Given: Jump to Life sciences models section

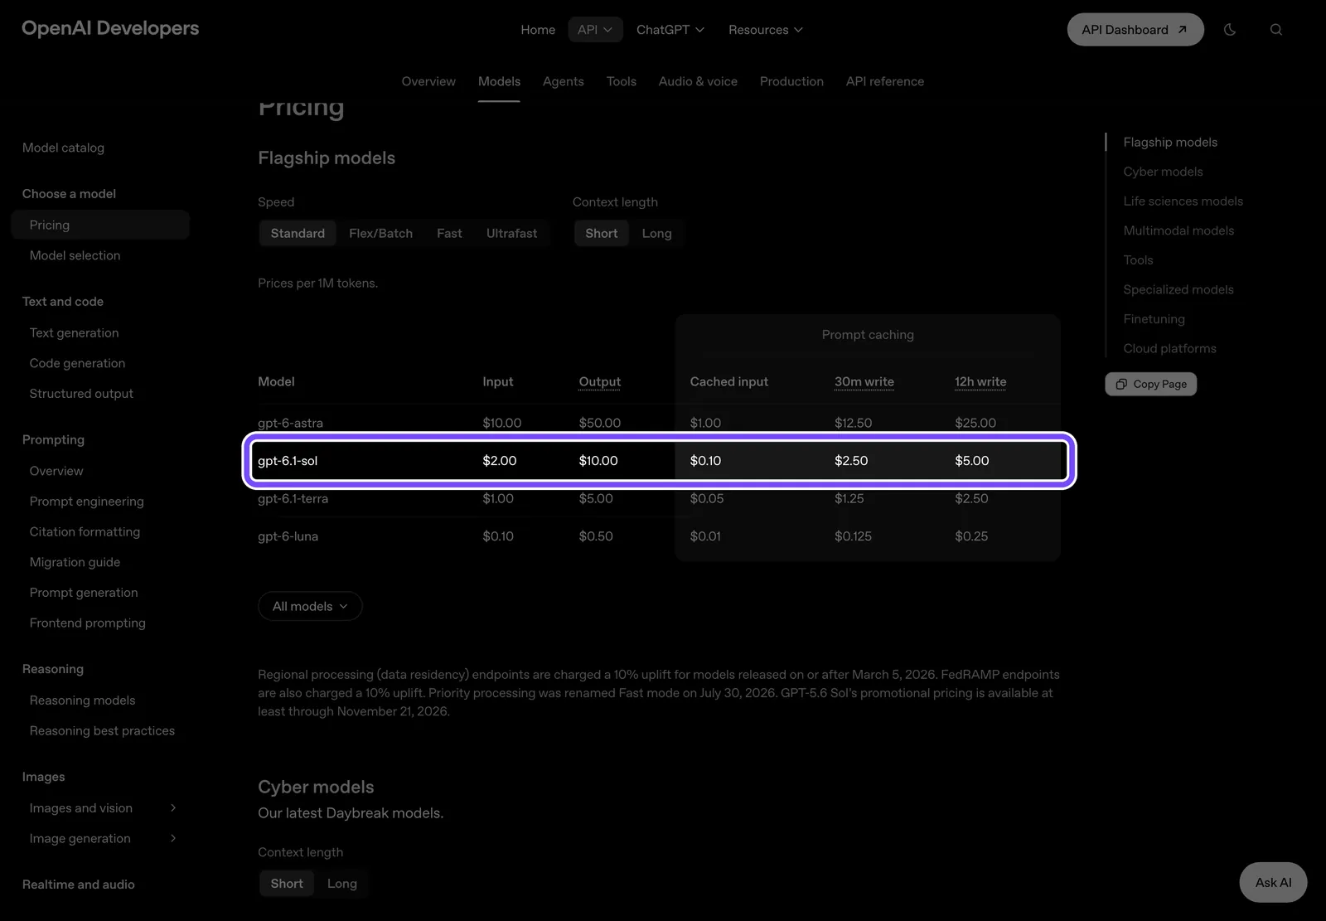Looking at the screenshot, I should tap(1183, 201).
